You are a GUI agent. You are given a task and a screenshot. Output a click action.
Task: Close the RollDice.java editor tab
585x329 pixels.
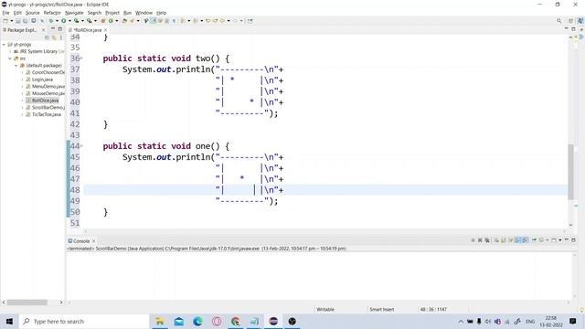tap(106, 30)
